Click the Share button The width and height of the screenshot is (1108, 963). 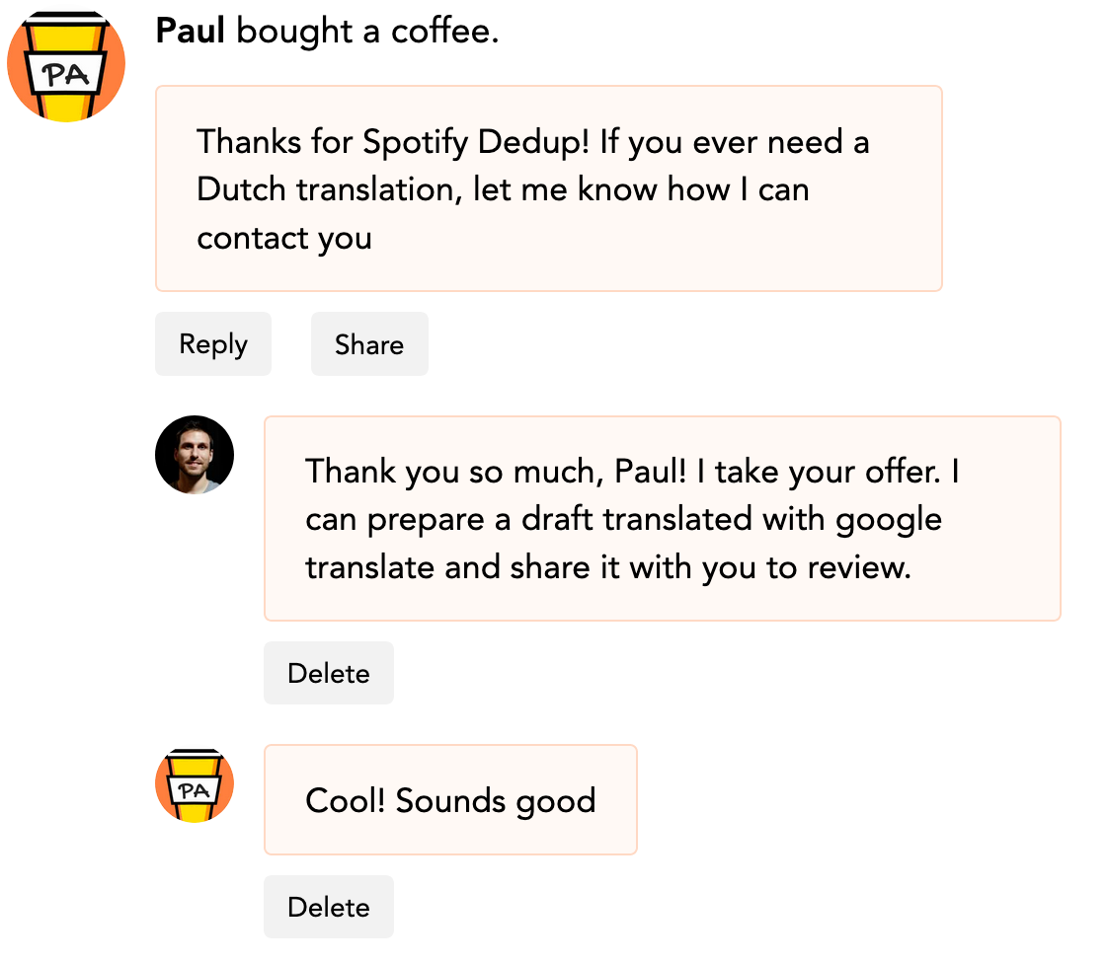pos(369,343)
